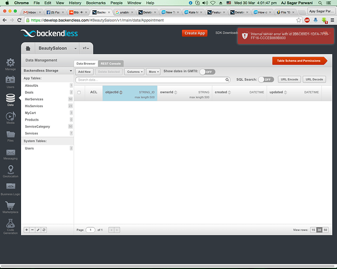Click the Search data input field
The image size is (337, 269).
click(153, 80)
